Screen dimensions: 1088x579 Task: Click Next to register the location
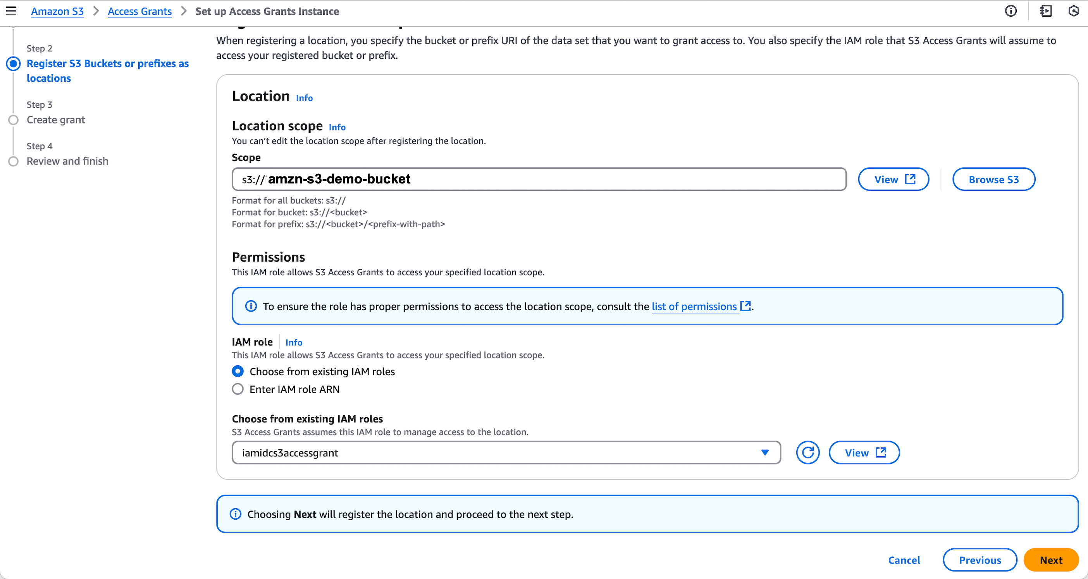click(x=1051, y=560)
